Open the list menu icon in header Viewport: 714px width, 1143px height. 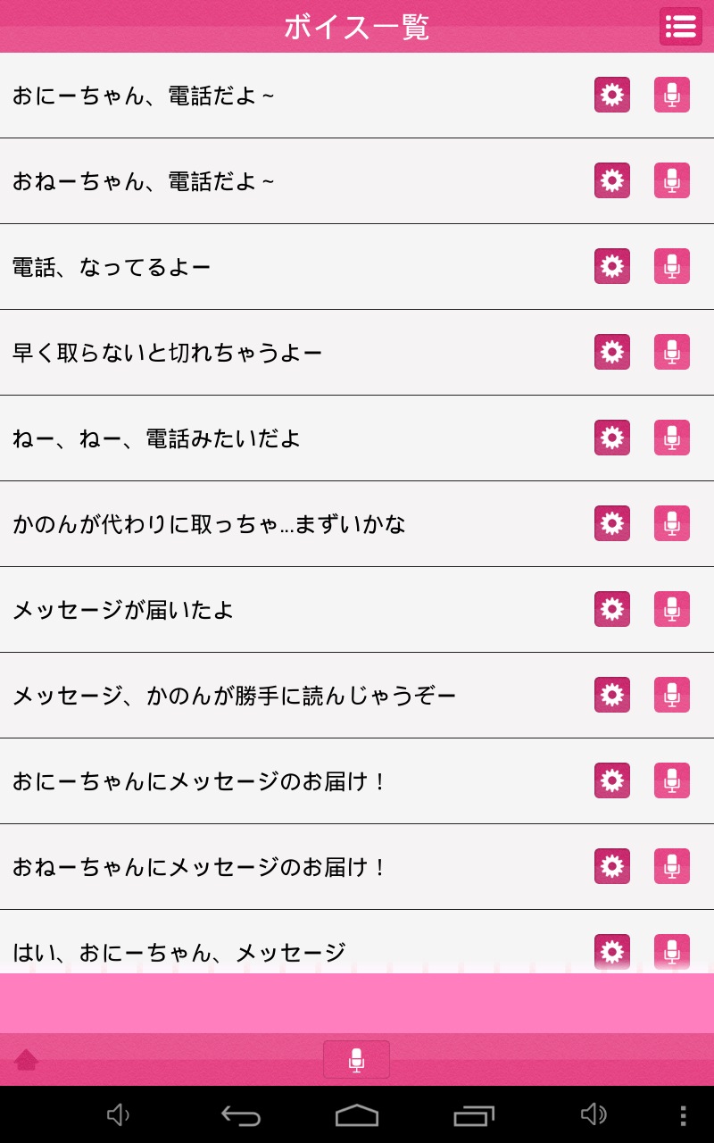click(x=680, y=26)
